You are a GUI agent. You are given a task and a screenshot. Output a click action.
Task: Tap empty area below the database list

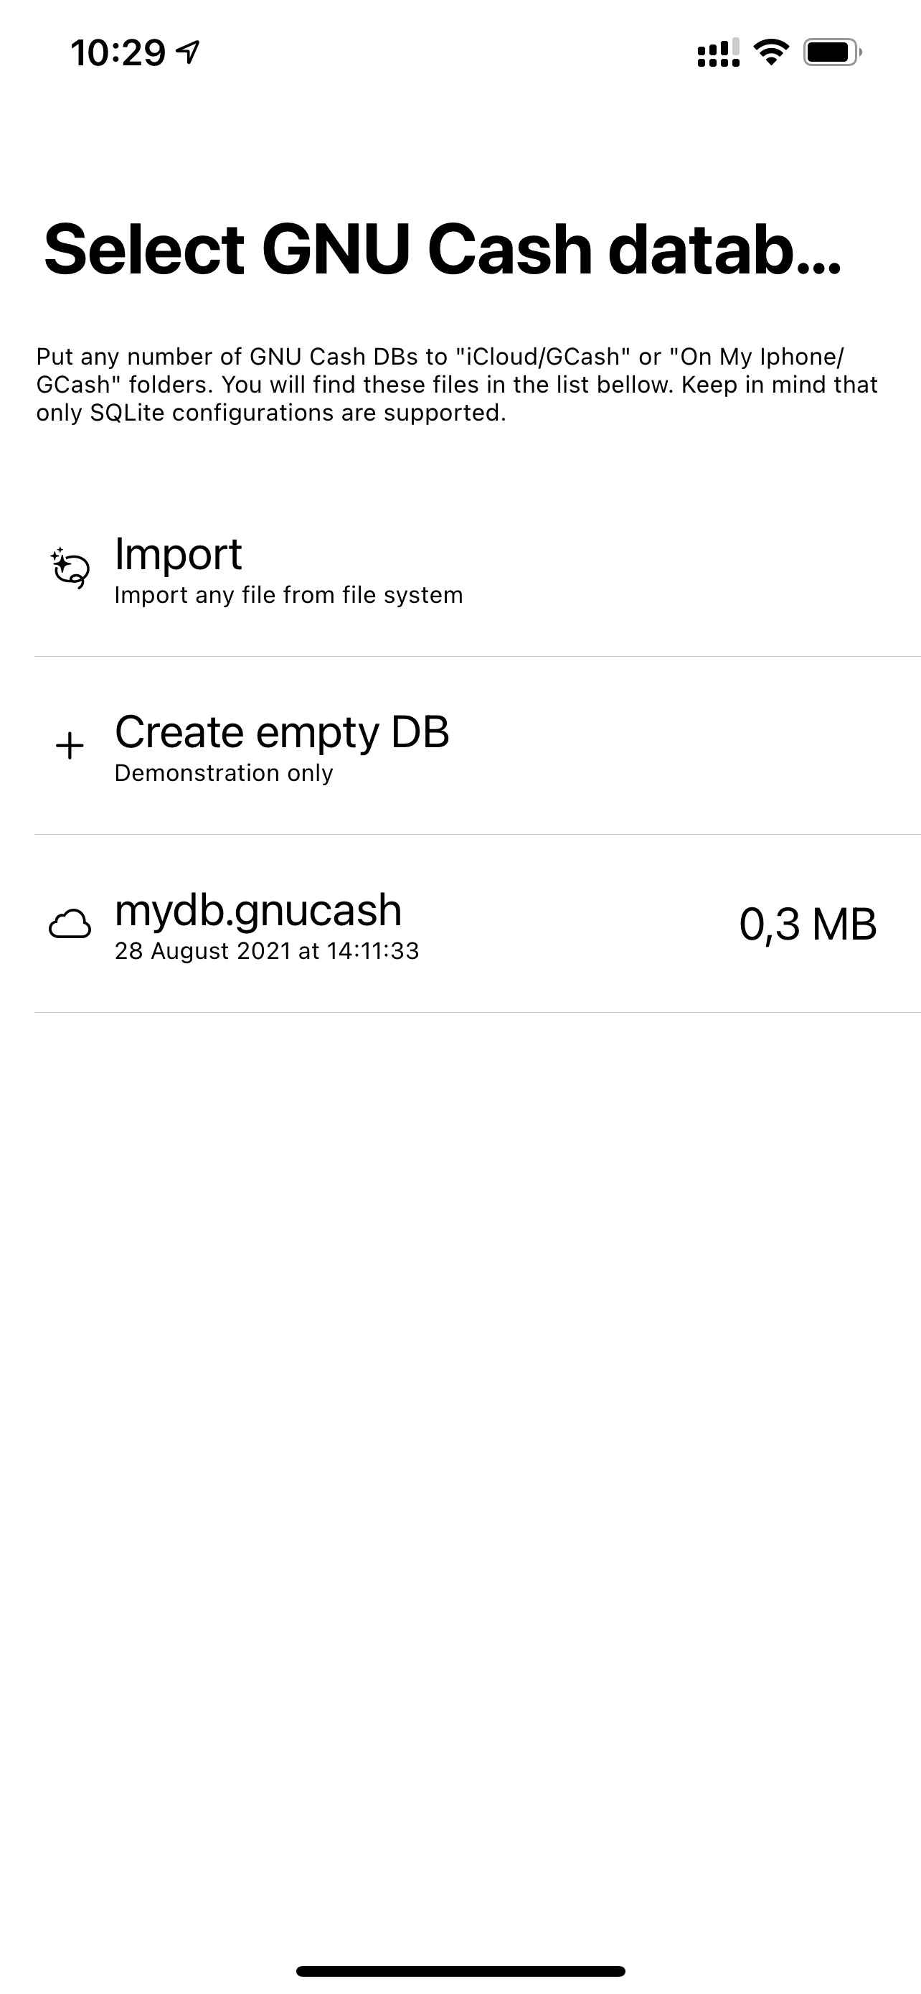pyautogui.click(x=460, y=1393)
